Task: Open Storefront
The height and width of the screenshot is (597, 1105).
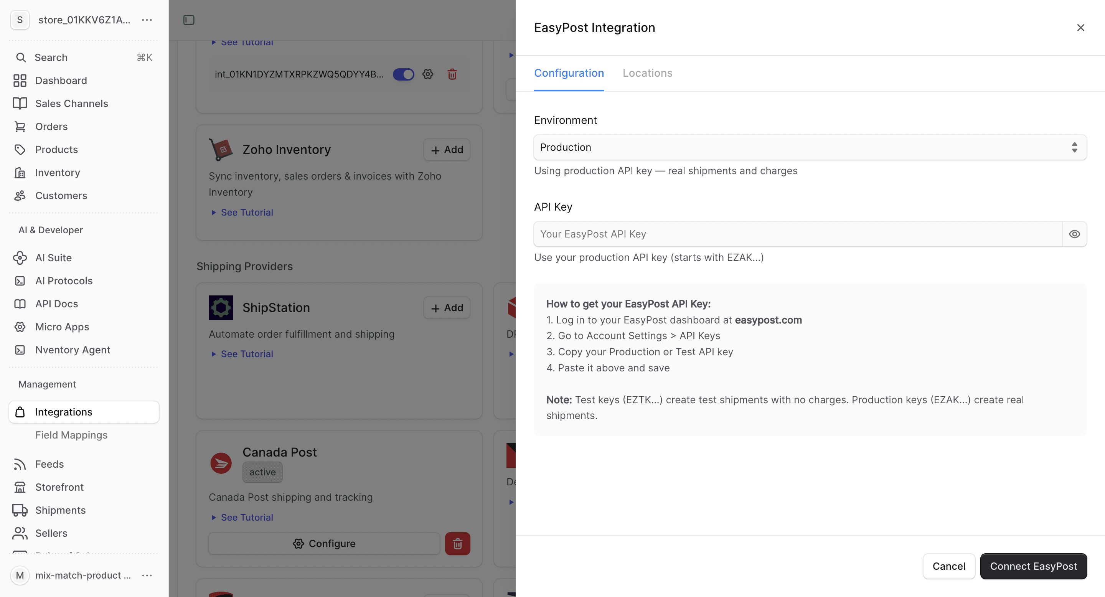Action: click(x=84, y=487)
